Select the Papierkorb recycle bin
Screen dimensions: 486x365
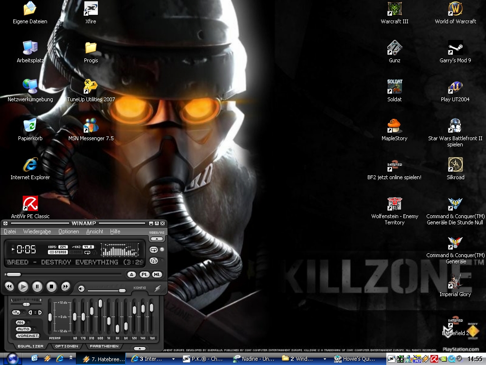30,130
